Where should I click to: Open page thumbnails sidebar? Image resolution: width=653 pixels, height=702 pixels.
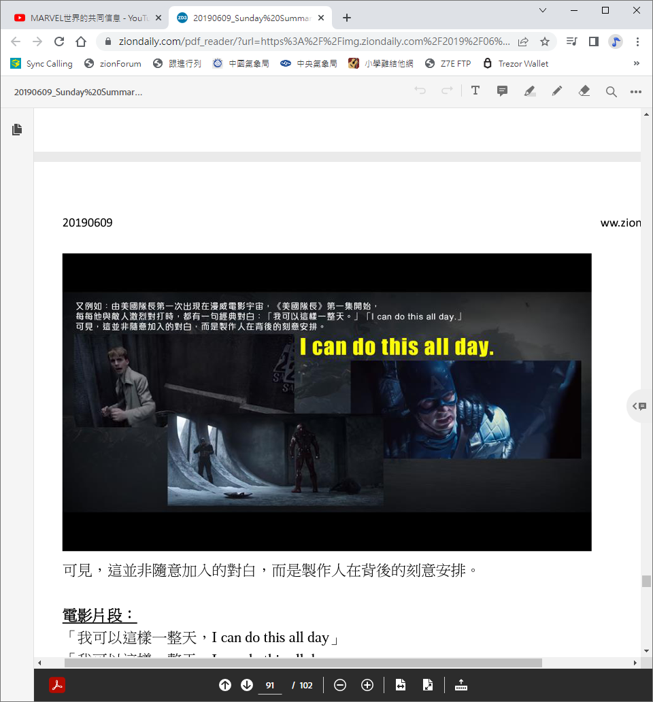[17, 129]
